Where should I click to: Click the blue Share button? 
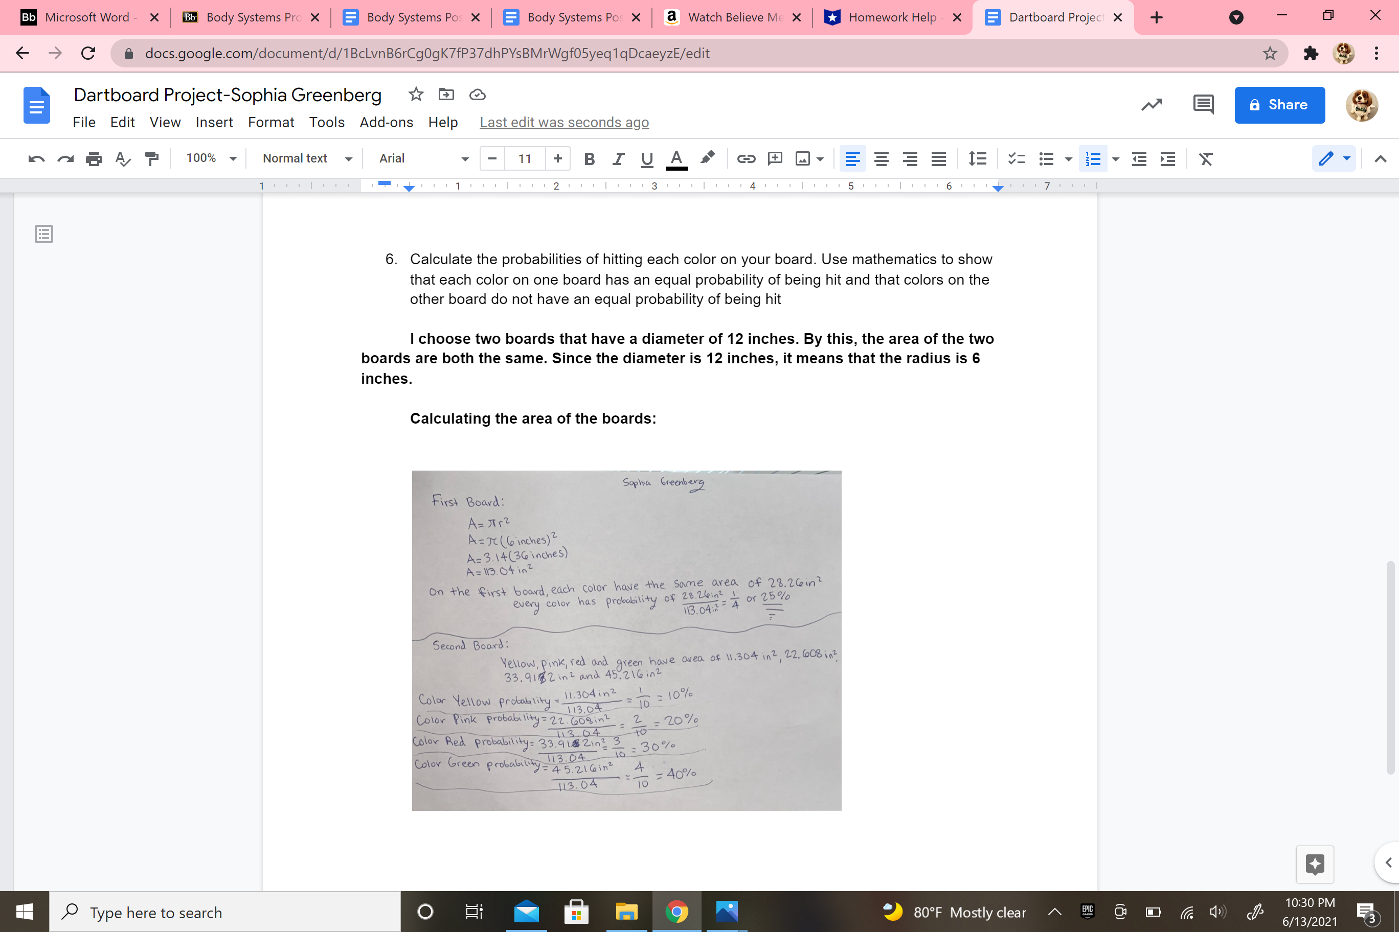[1279, 105]
